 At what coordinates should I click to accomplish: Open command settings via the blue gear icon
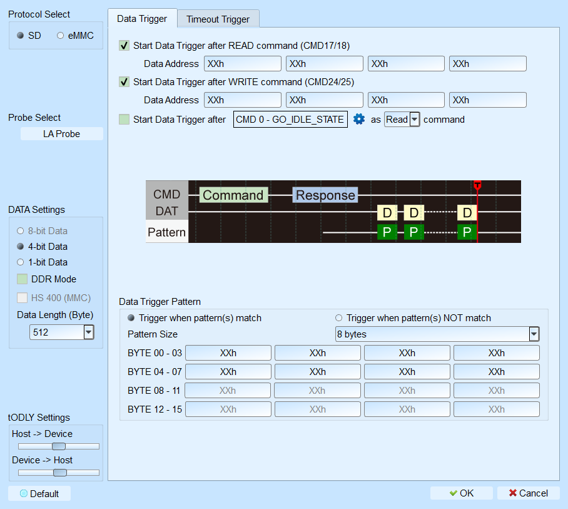pos(358,119)
